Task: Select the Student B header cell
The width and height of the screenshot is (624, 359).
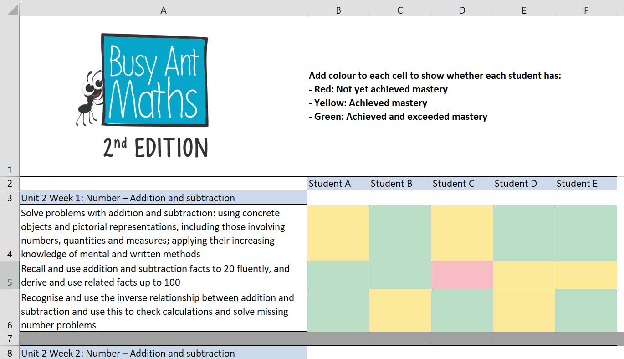Action: (x=400, y=184)
